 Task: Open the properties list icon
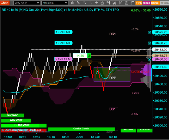click(x=132, y=3)
